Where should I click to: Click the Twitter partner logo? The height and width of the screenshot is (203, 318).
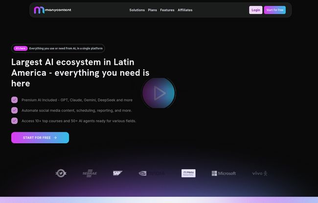pos(61,173)
